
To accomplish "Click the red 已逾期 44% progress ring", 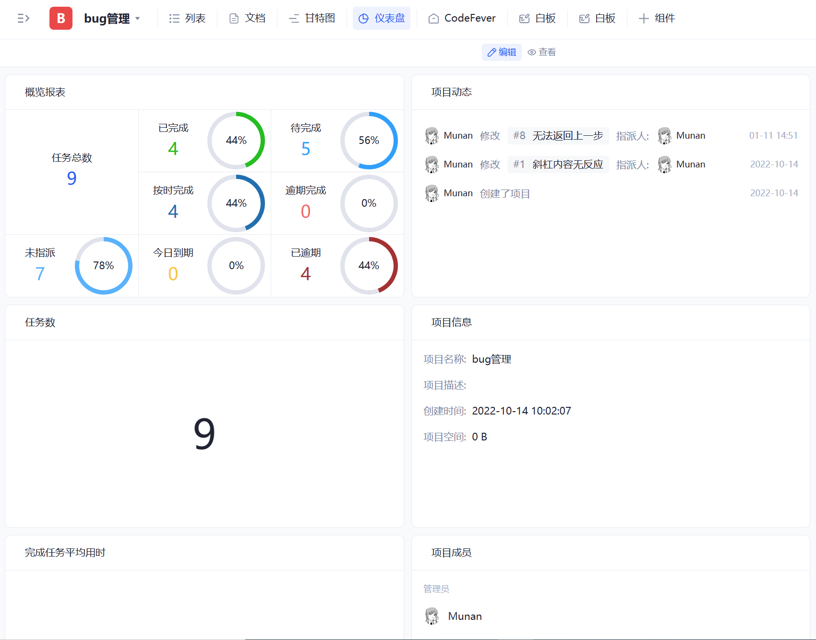I will click(369, 266).
